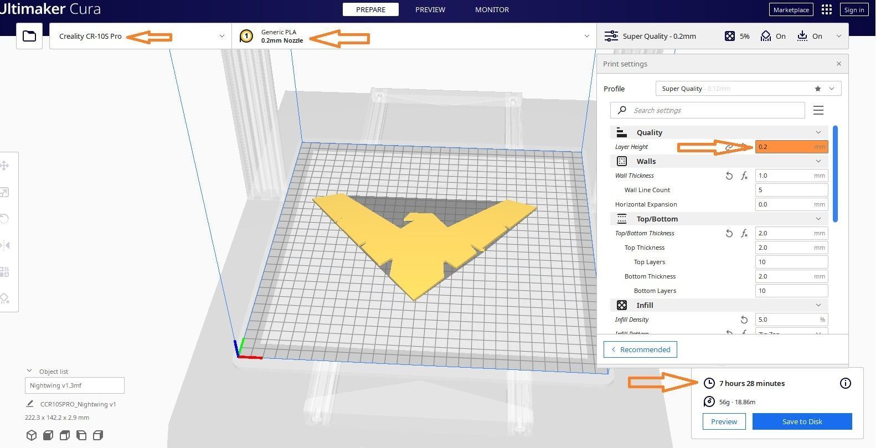Reset Top/Bottom Thickness value
The height and width of the screenshot is (448, 886).
729,233
